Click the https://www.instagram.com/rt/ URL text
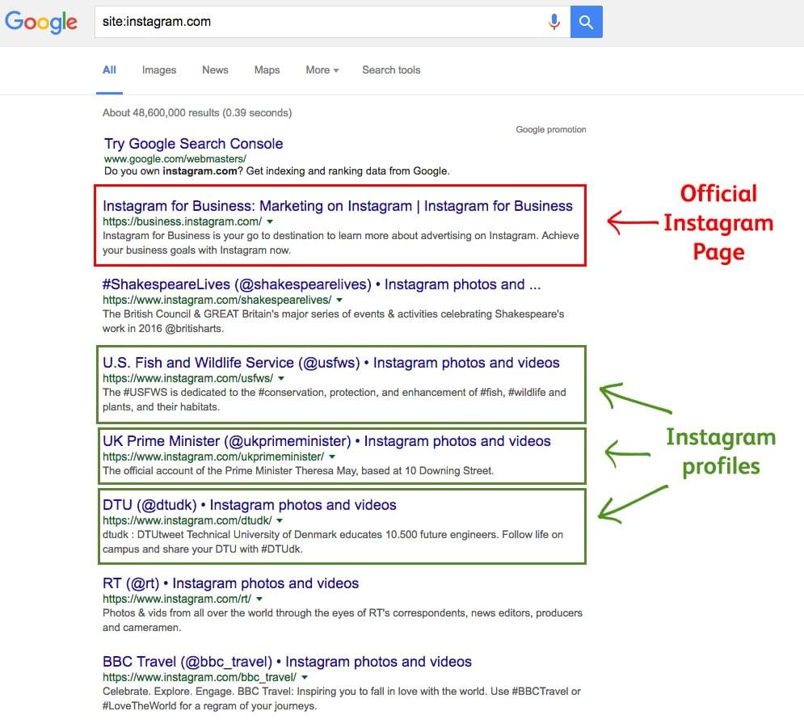 (177, 599)
